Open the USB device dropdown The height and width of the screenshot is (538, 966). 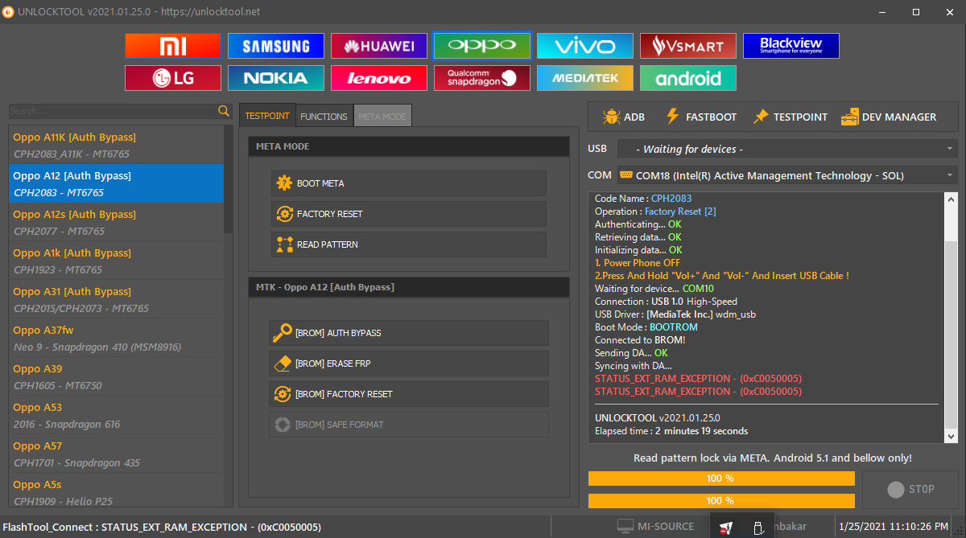[787, 149]
